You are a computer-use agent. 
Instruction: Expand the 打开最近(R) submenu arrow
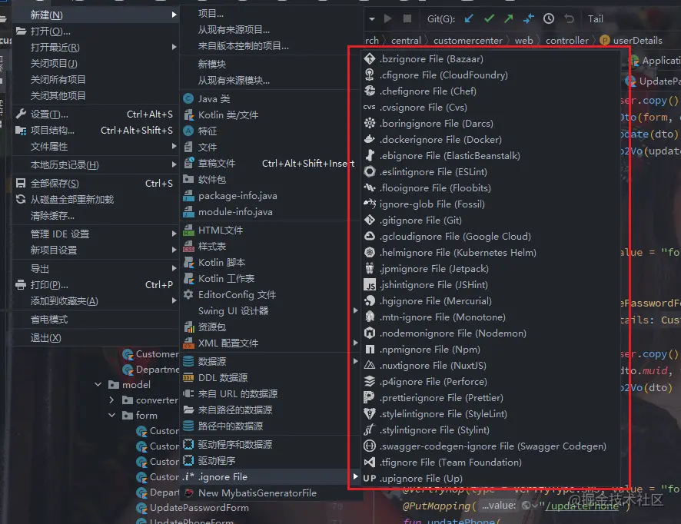(174, 47)
